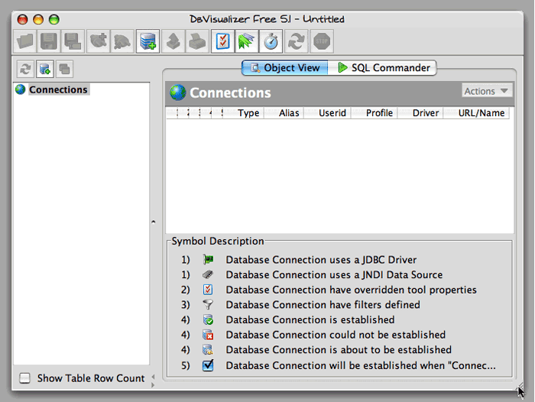Click the print toolbar icon
The width and height of the screenshot is (535, 402).
point(197,41)
